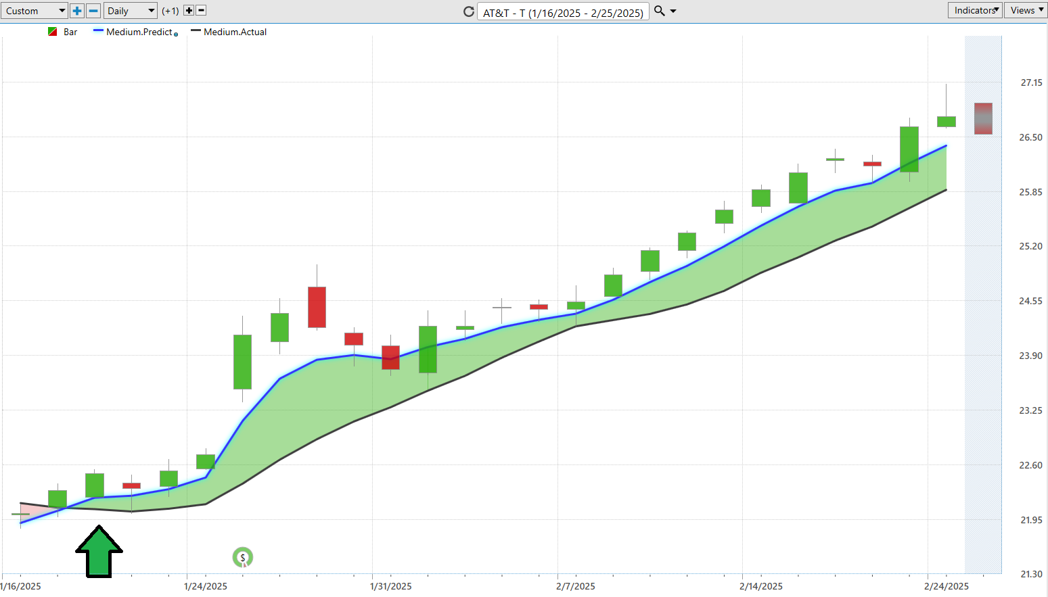Screen dimensions: 1048x597
Task: Click the tall red candlestick near 24.55
Action: pyautogui.click(x=317, y=307)
